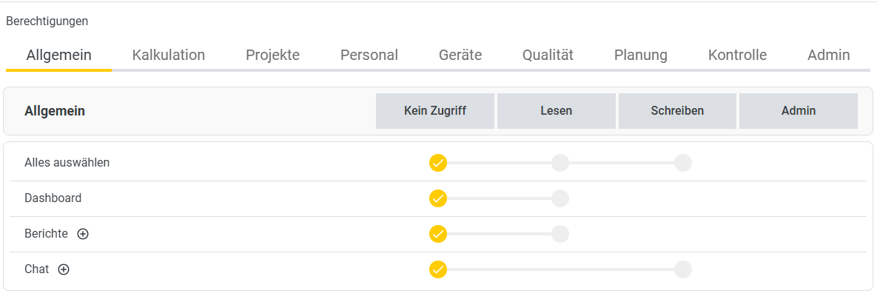The height and width of the screenshot is (302, 877).
Task: Click the Kein Zugriff column button
Action: pos(435,111)
